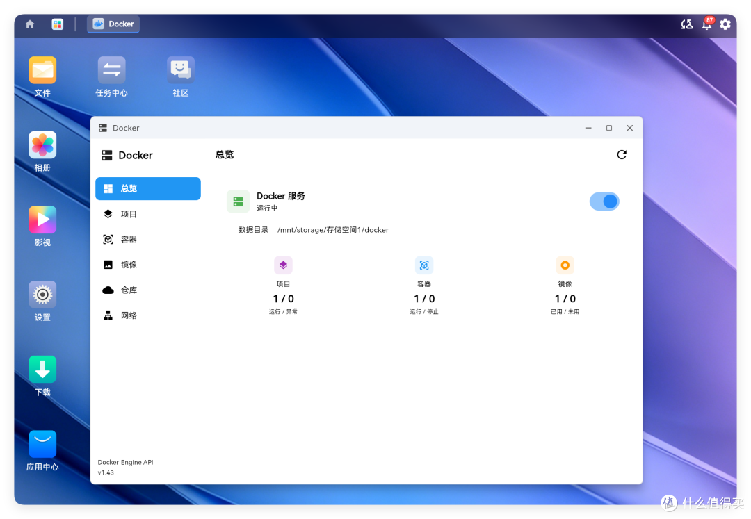
Task: Click the 数据目录 label
Action: [x=253, y=230]
